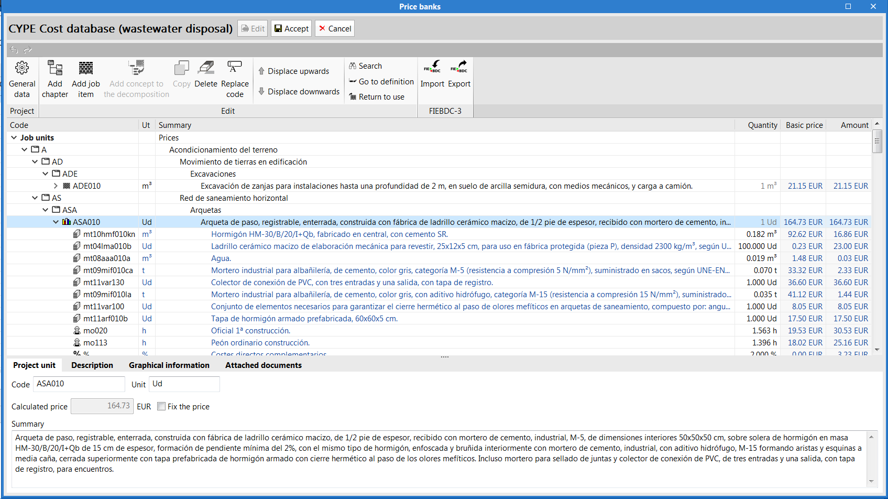Expand the ADE010 job item

pos(55,186)
